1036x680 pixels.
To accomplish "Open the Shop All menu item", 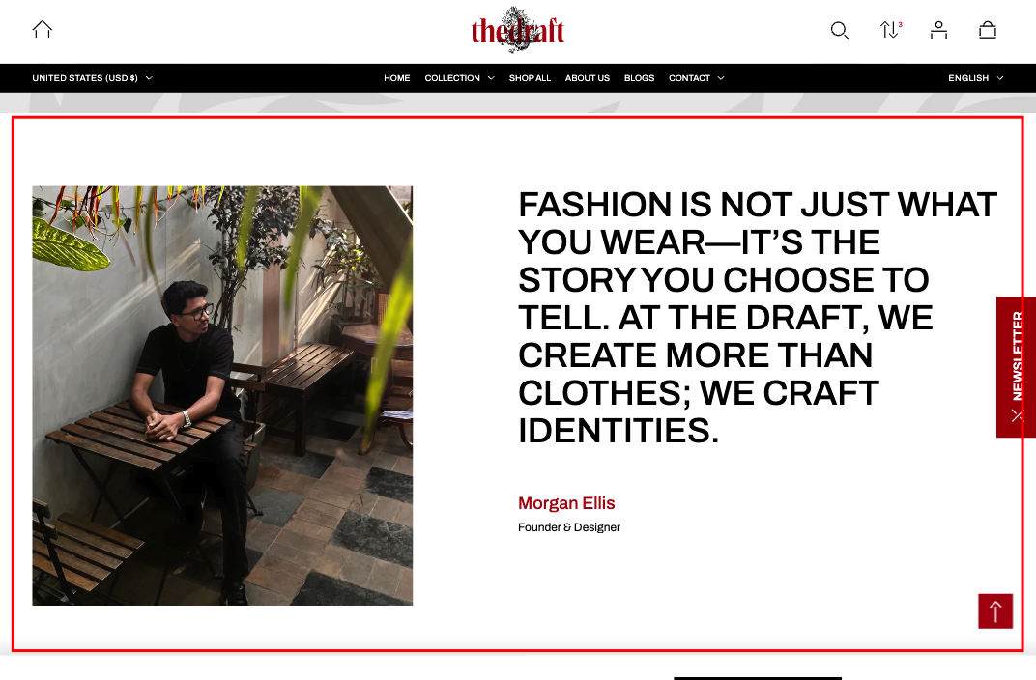I will pos(530,78).
